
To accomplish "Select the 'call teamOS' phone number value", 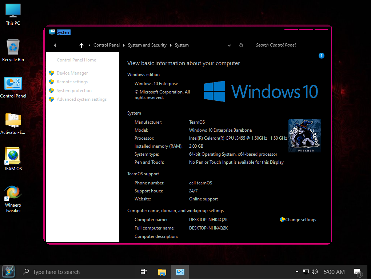I will (x=201, y=183).
